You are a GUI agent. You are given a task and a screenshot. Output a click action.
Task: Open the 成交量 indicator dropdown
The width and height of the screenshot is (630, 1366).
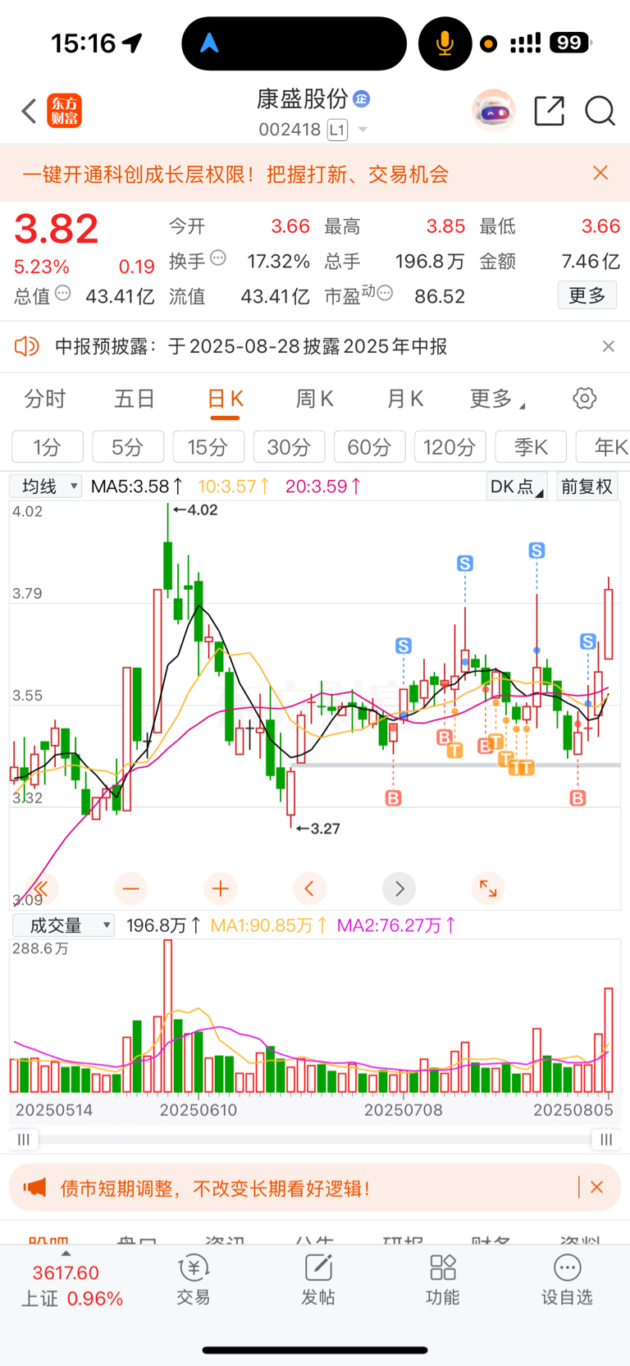pos(63,925)
